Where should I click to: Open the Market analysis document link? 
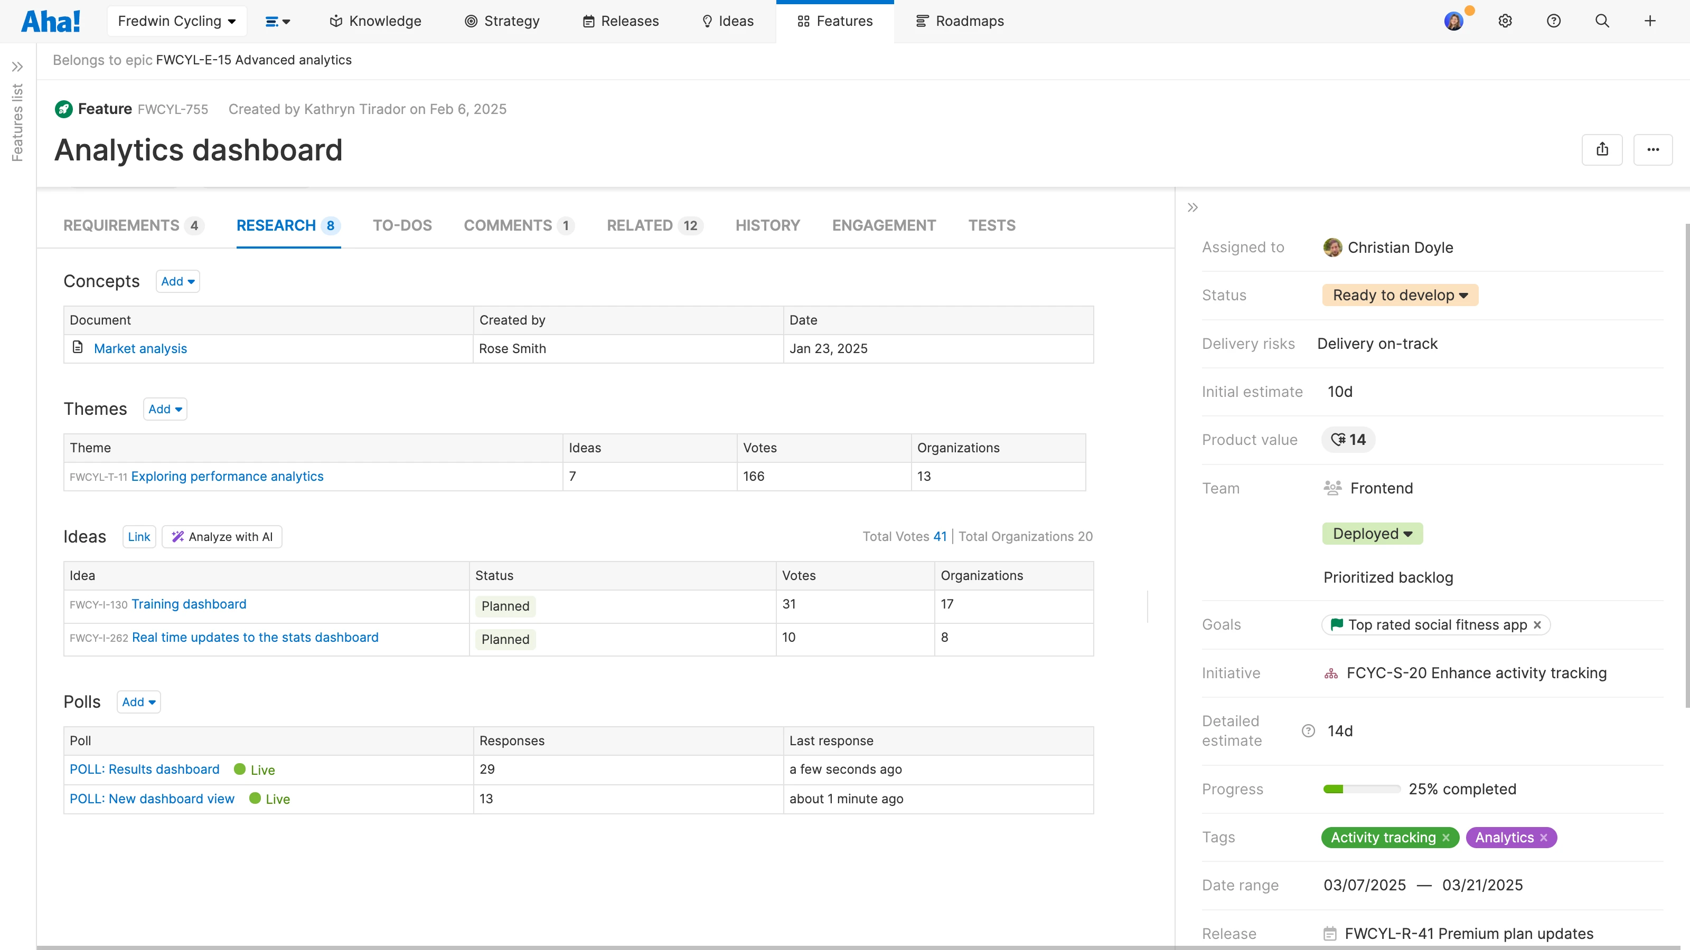click(140, 348)
